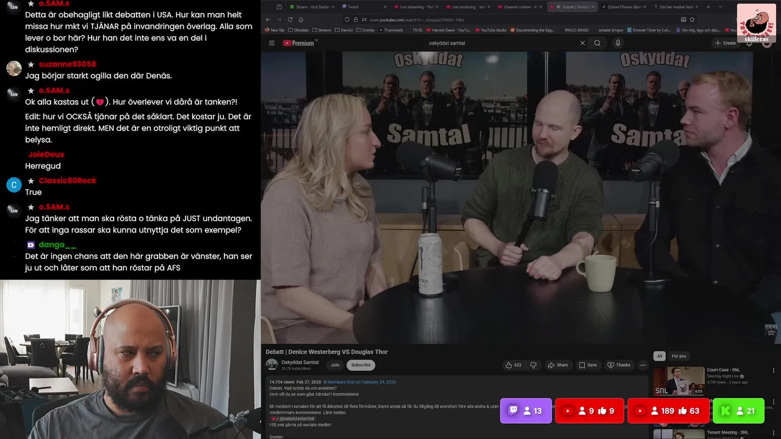Open the Davinci bookmarks folder
Image resolution: width=781 pixels, height=439 pixels.
tap(345, 30)
